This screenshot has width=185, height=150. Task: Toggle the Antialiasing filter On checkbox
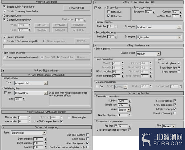point(6,93)
